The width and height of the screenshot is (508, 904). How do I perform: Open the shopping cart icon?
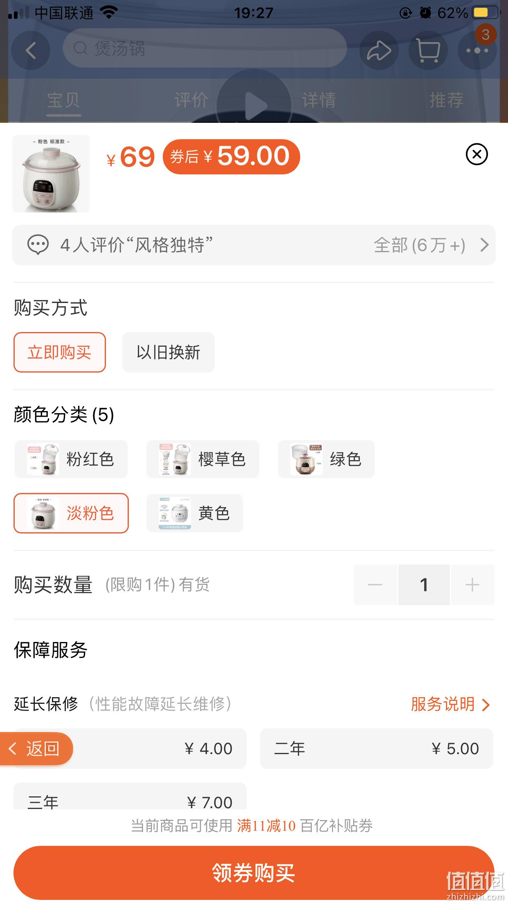pyautogui.click(x=428, y=50)
